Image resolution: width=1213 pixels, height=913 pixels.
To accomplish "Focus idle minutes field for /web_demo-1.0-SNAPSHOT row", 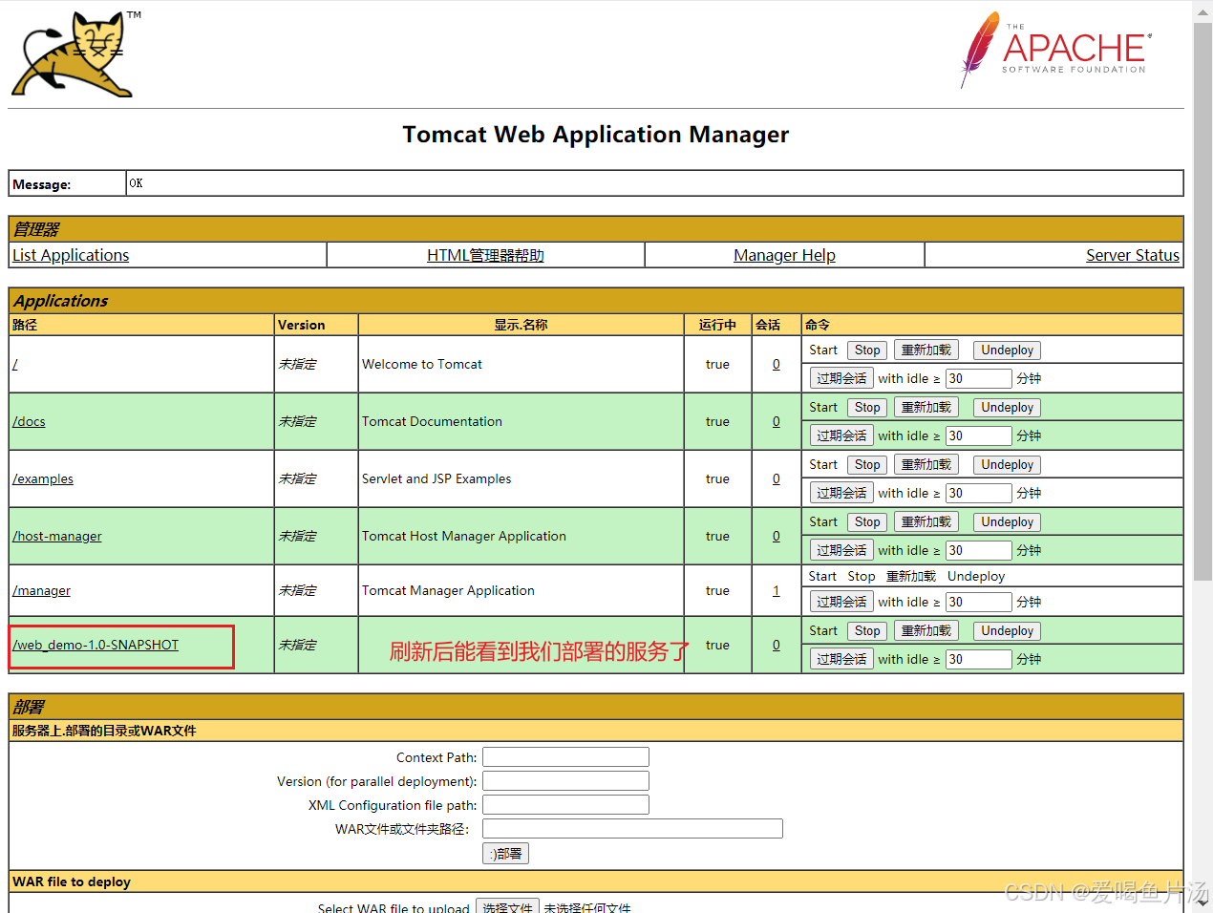I will coord(978,659).
